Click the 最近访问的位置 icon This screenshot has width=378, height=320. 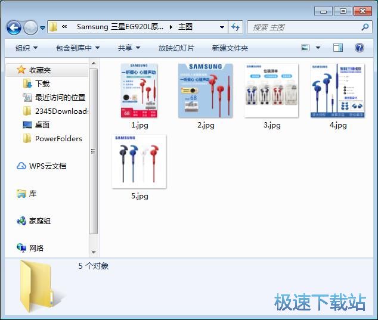(27, 97)
